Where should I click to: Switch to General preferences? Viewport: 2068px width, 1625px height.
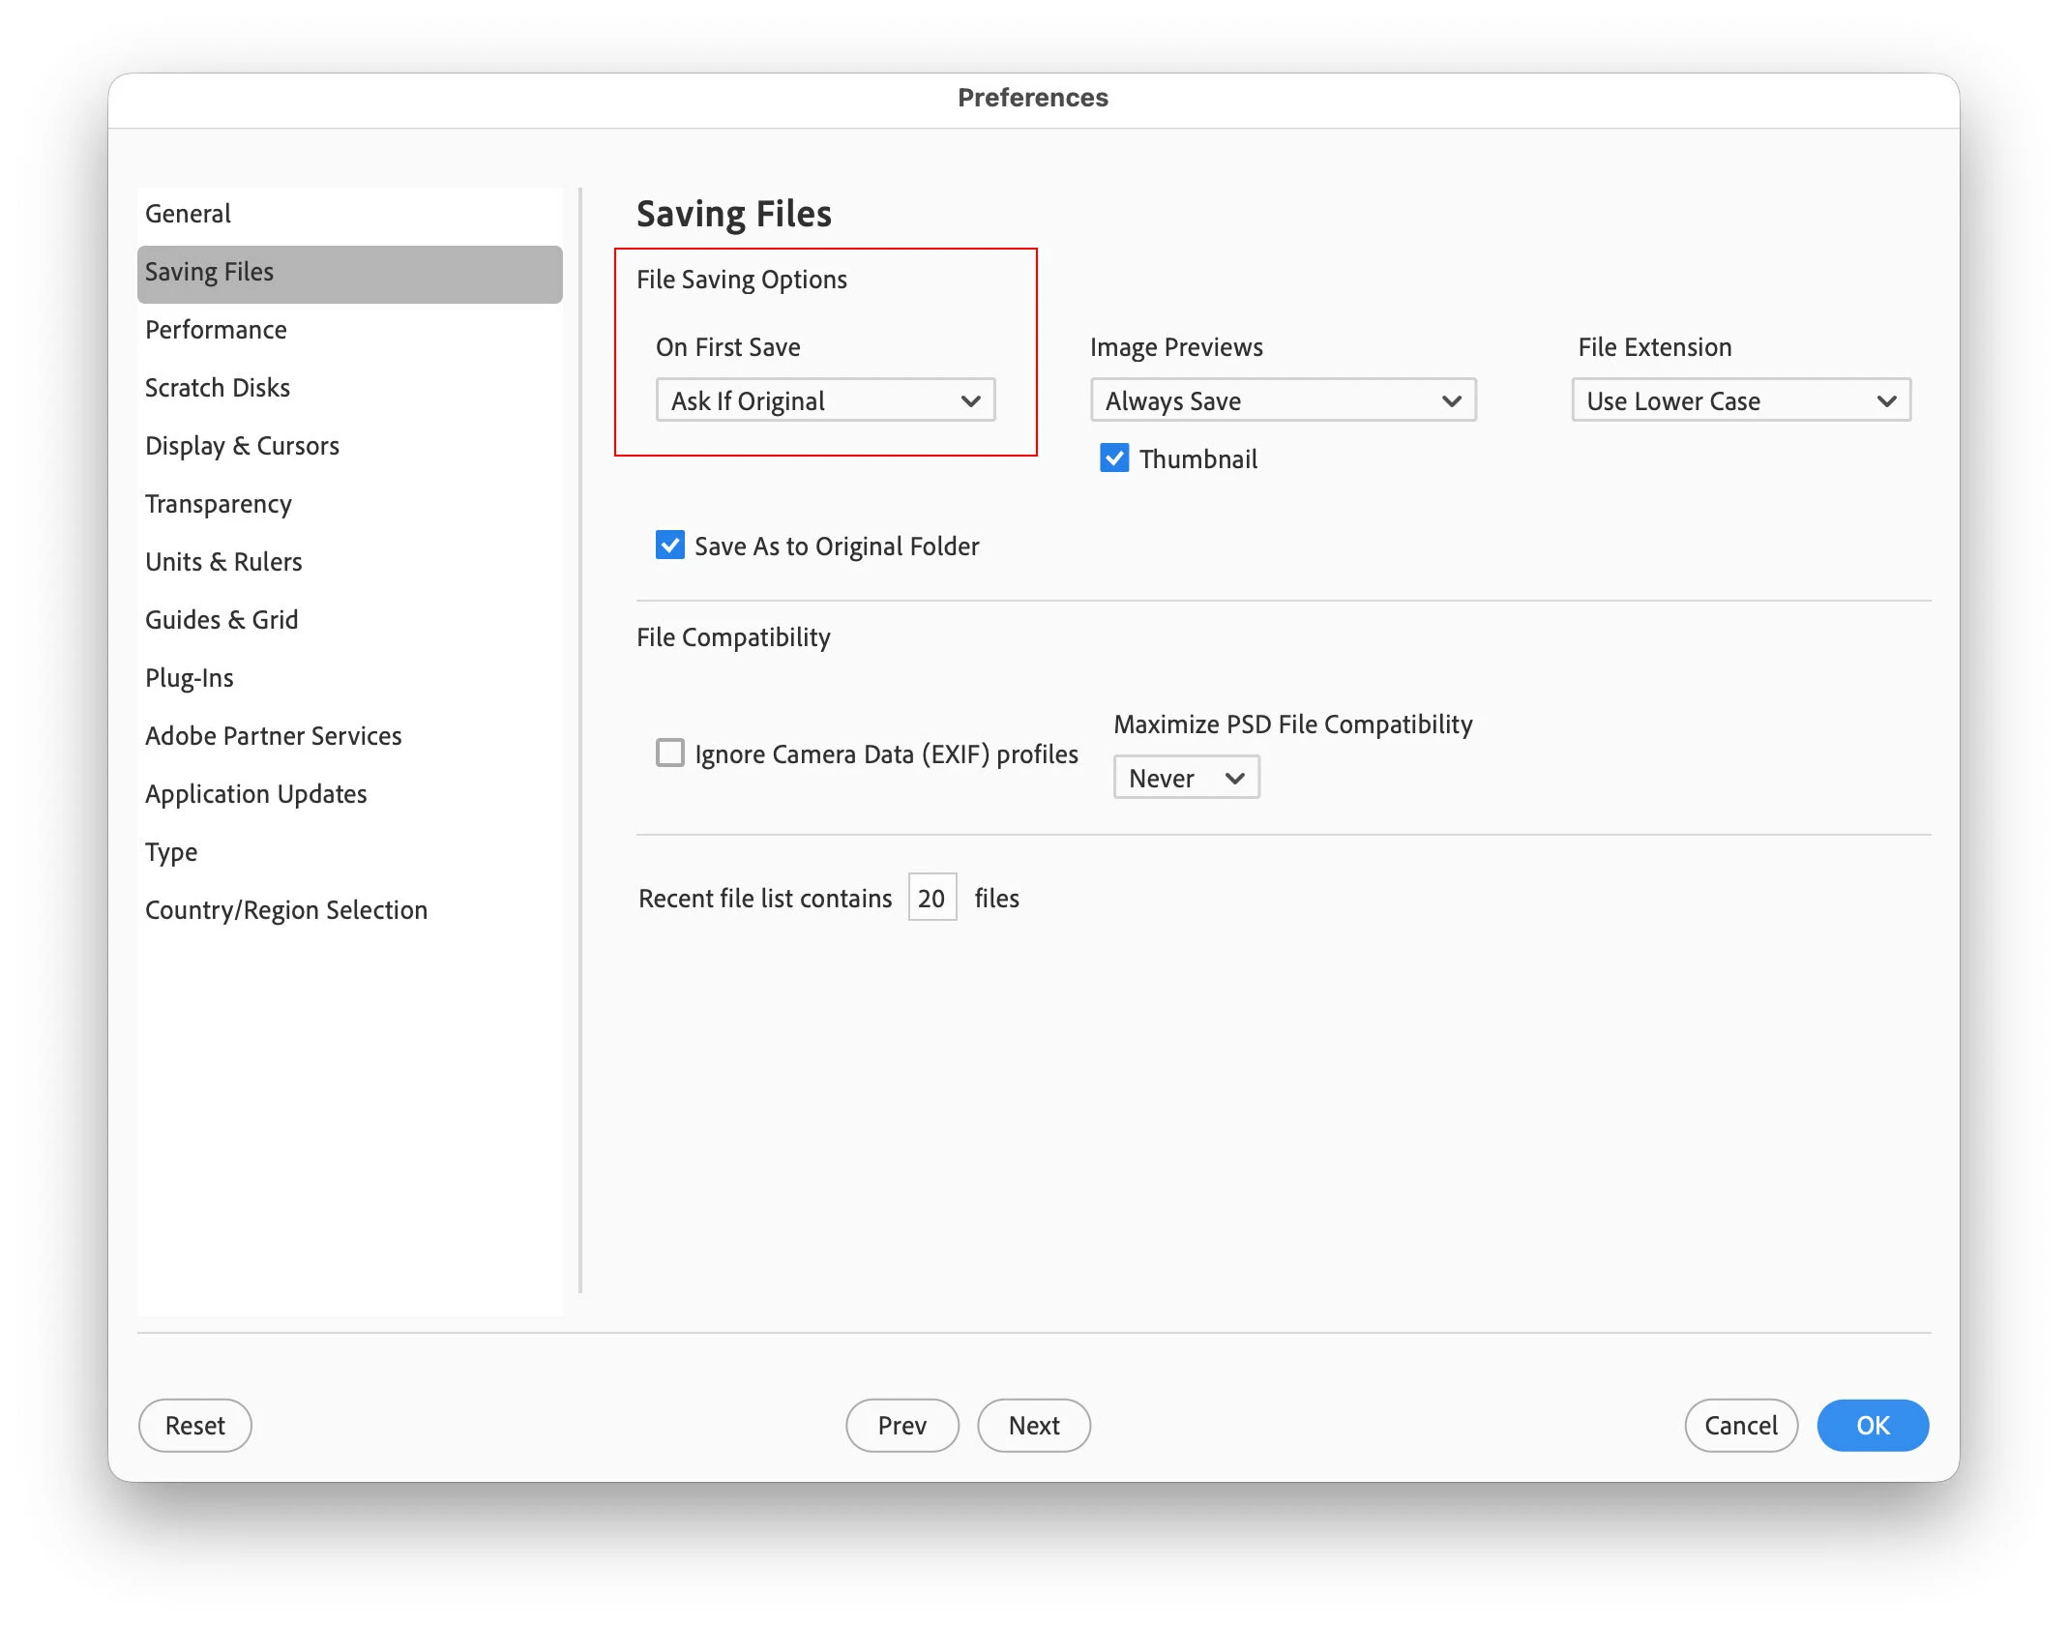(x=188, y=214)
